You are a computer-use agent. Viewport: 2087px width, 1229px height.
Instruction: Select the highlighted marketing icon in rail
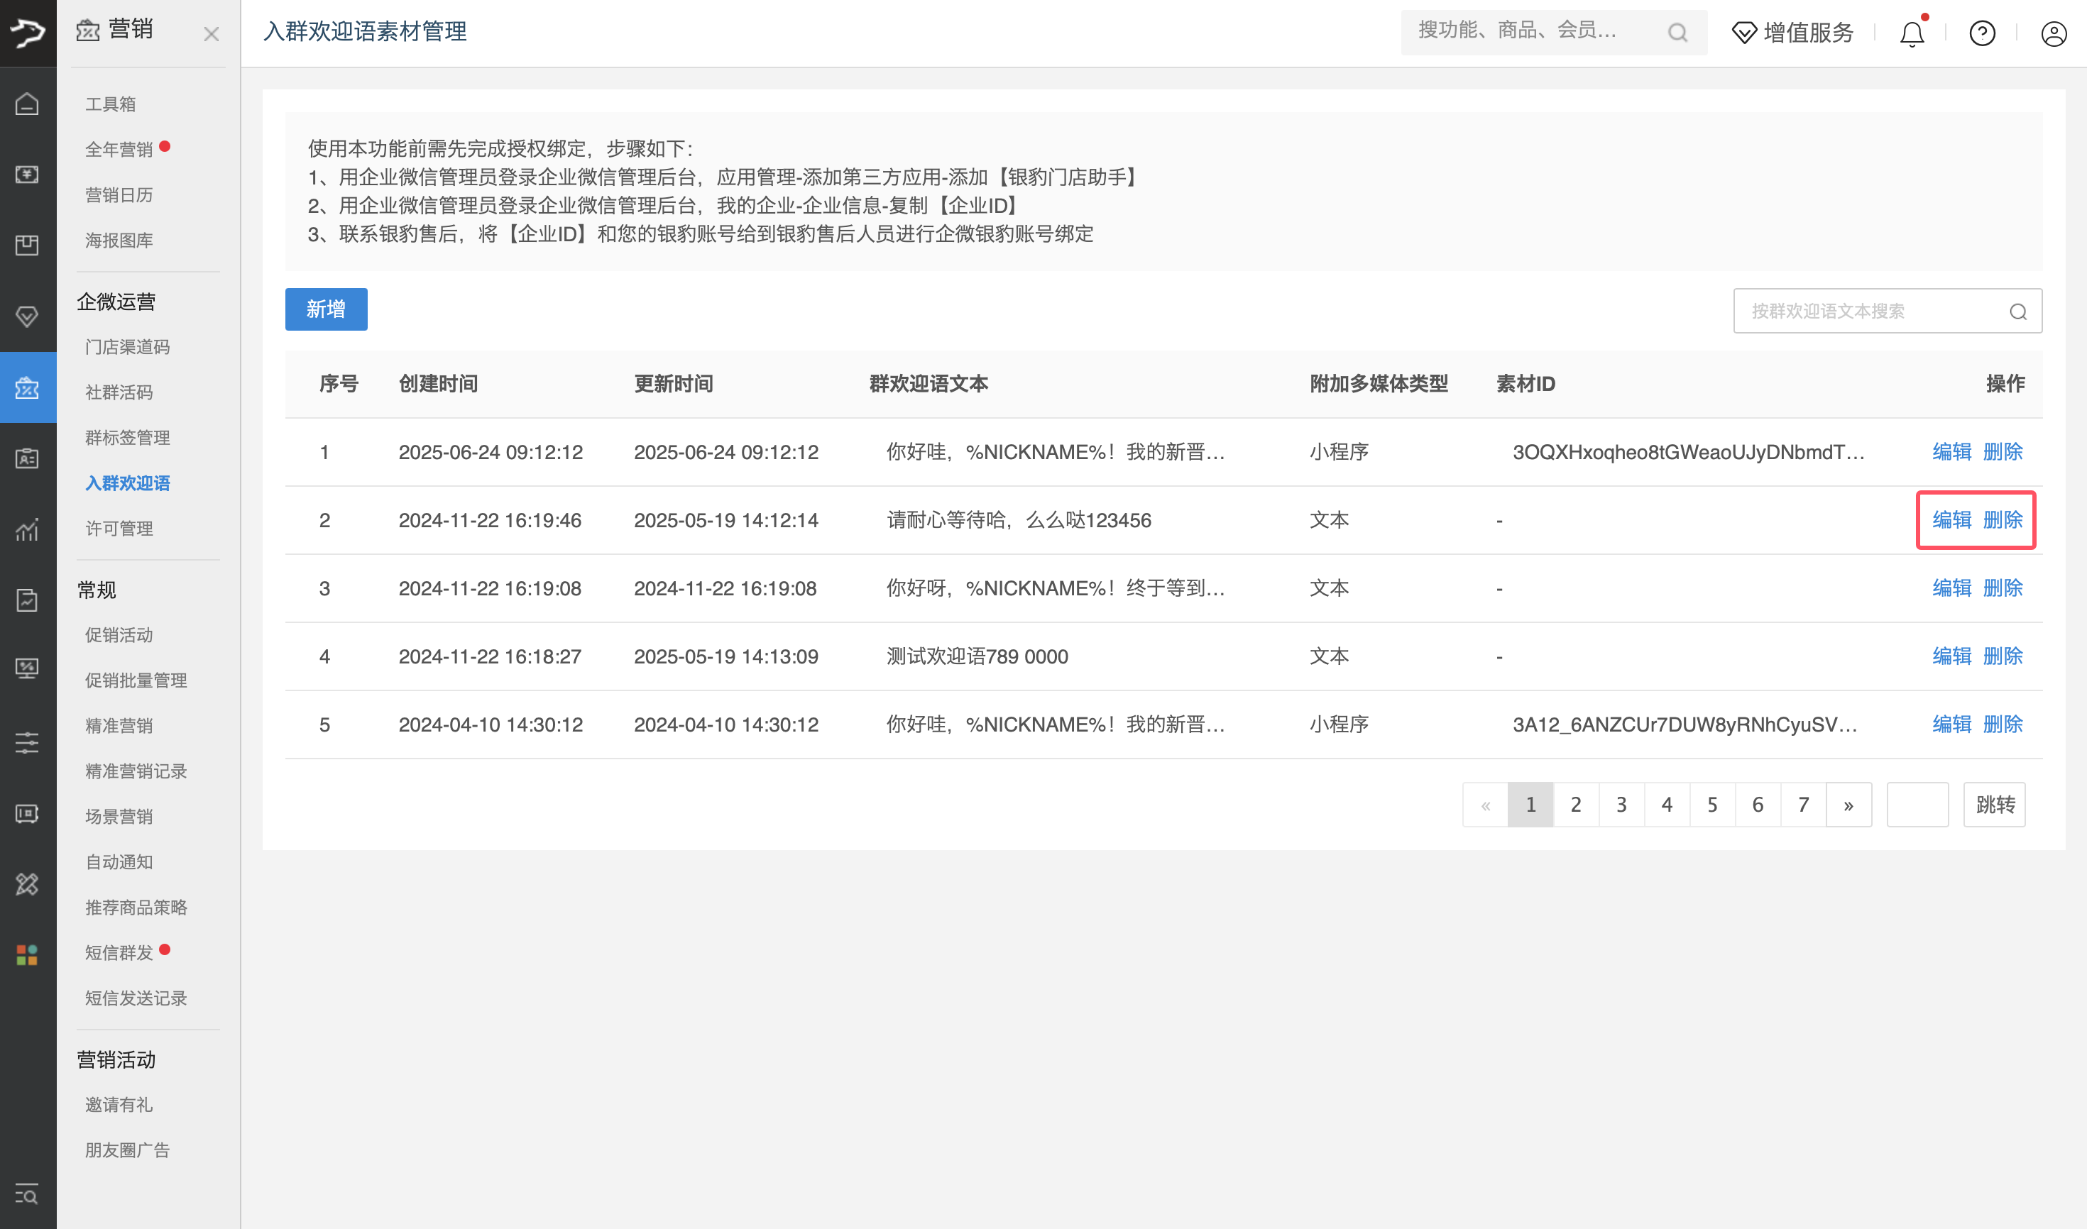pyautogui.click(x=28, y=387)
